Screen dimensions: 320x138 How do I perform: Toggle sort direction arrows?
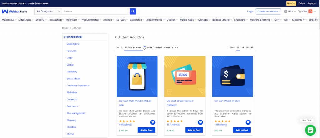tap(145, 47)
